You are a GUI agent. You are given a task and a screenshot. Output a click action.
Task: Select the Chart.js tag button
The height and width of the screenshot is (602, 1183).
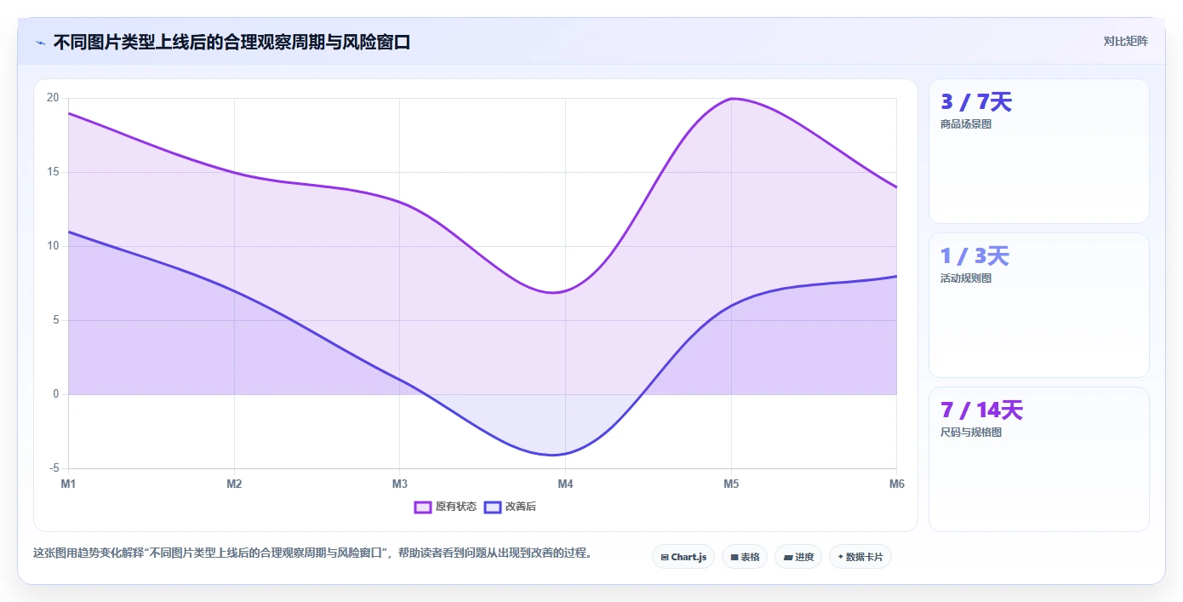[683, 557]
